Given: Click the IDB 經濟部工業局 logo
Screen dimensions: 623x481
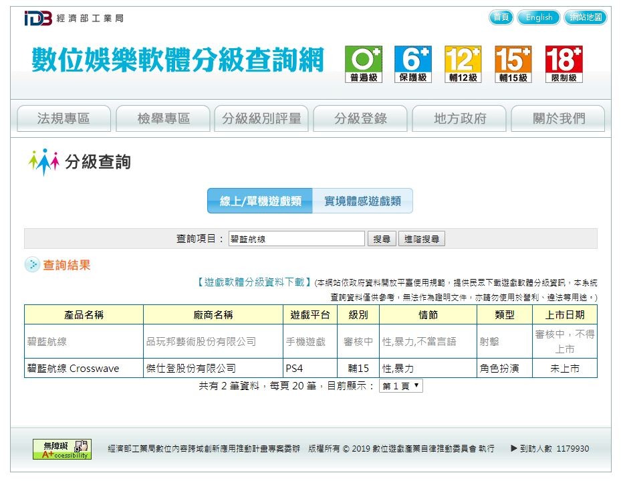Looking at the screenshot, I should point(74,18).
